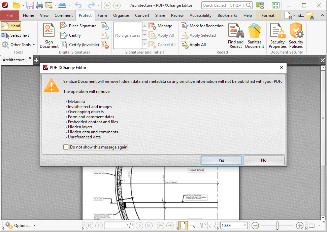This screenshot has height=232, width=327.
Task: Go to the next page arrow
Action: pos(140,226)
